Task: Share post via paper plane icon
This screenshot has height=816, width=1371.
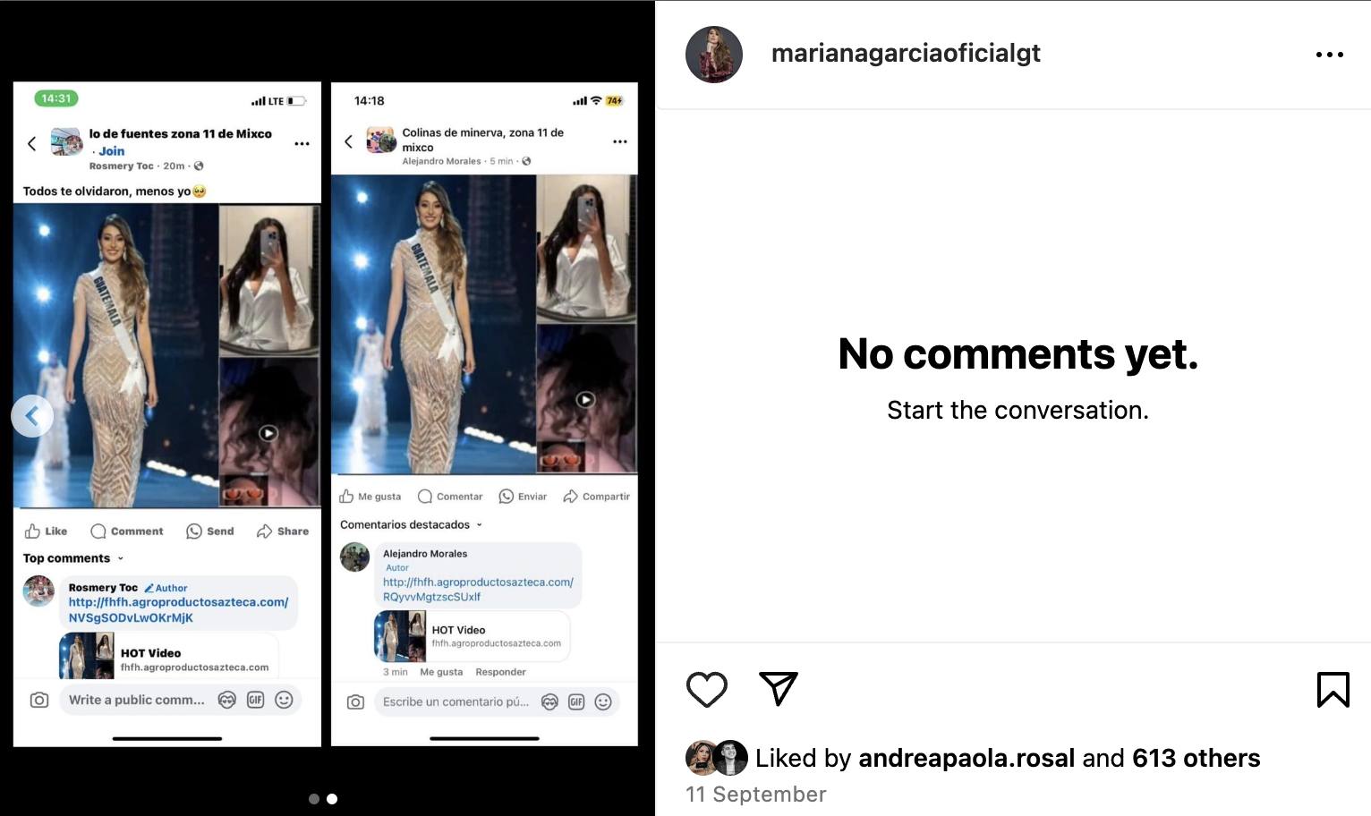Action: [778, 688]
